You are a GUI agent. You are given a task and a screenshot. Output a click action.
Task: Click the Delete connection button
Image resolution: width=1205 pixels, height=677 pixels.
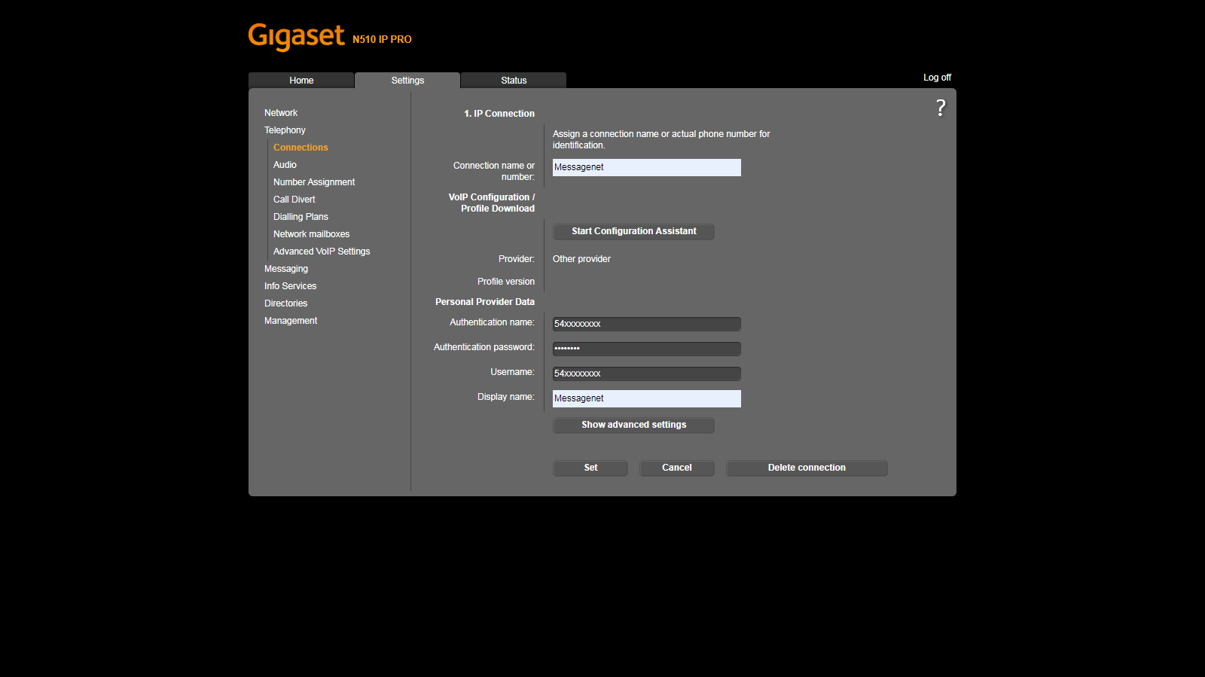[807, 468]
